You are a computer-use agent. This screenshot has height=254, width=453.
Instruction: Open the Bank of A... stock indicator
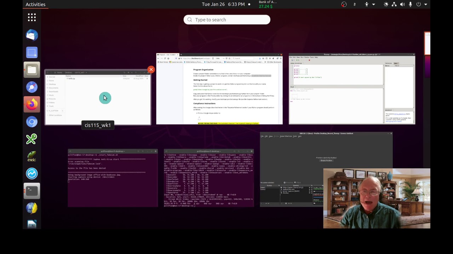pyautogui.click(x=268, y=4)
